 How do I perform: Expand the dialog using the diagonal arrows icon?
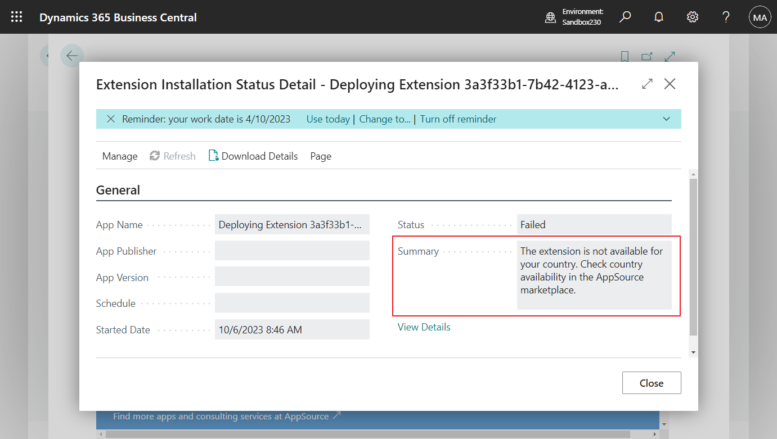[x=647, y=83]
